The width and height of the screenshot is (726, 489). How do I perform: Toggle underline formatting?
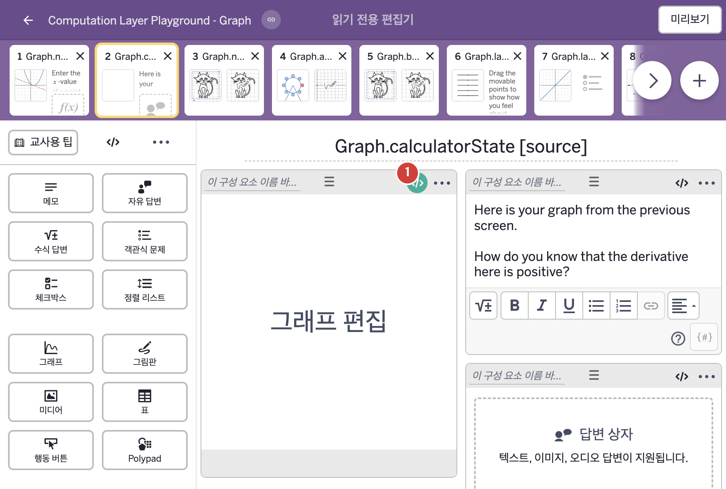click(x=569, y=306)
